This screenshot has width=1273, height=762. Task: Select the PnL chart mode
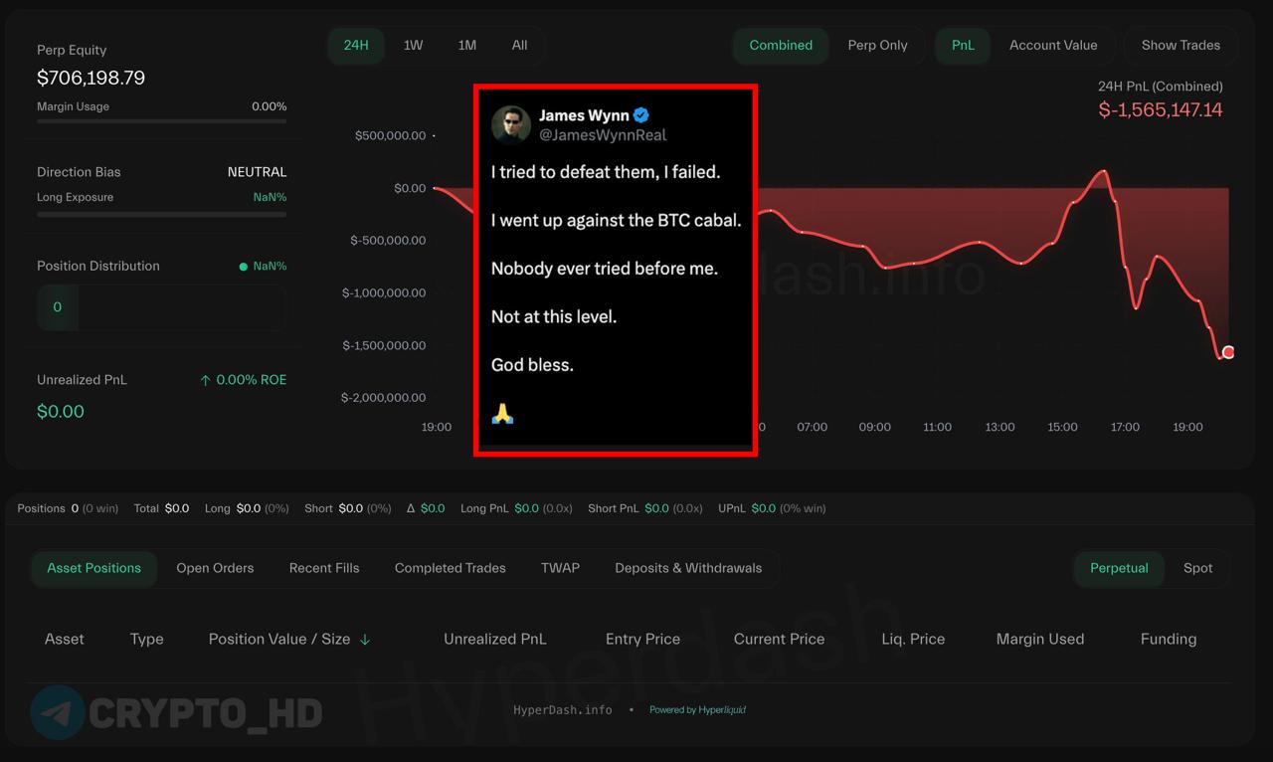click(963, 46)
